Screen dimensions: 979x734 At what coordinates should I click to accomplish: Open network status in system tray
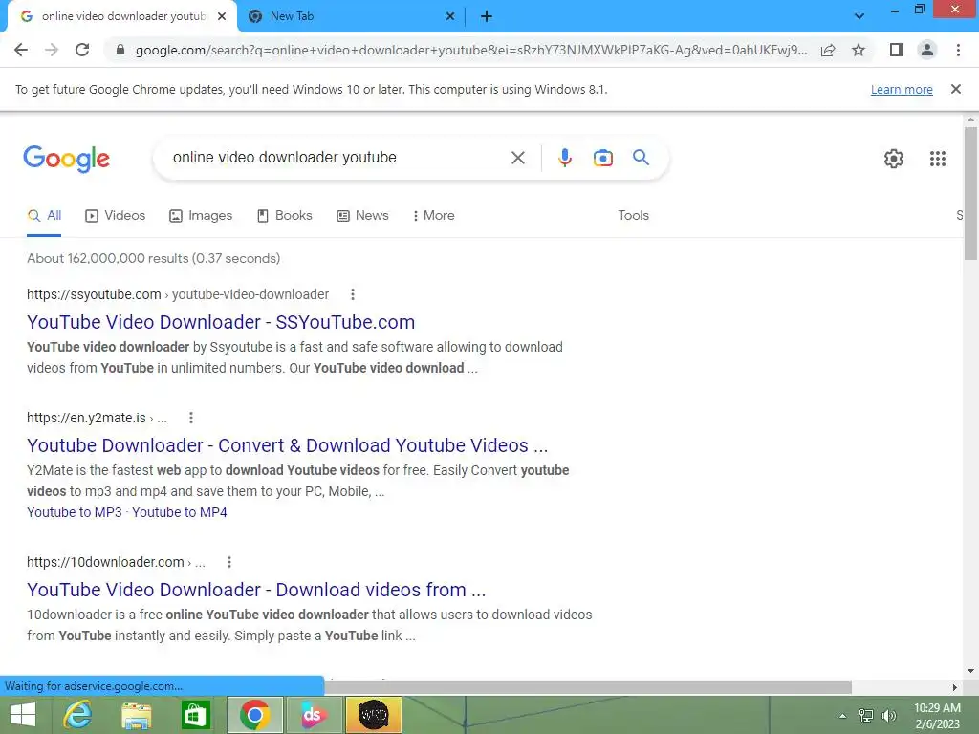click(x=866, y=716)
